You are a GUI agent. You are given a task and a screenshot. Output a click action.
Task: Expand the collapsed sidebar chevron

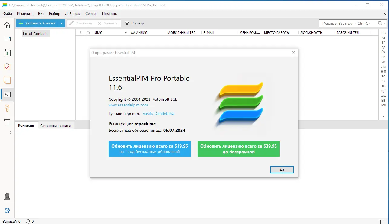point(10,132)
